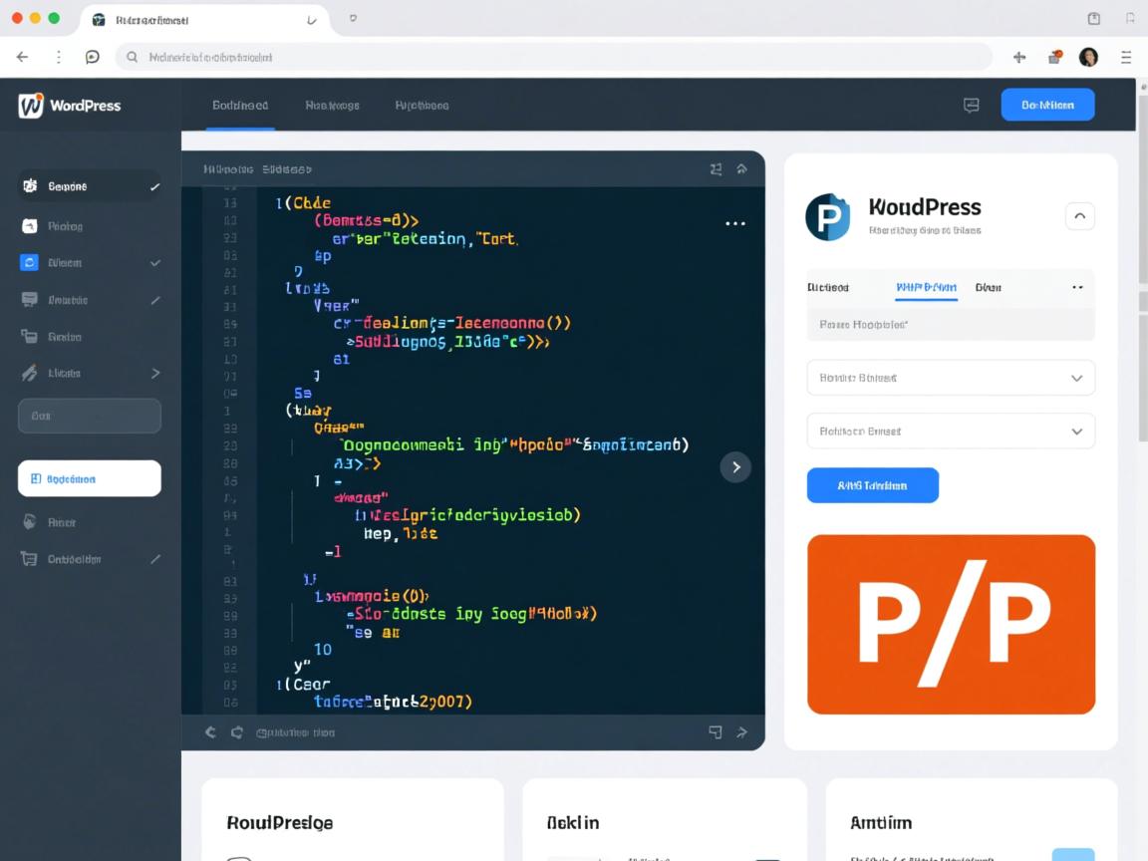The width and height of the screenshot is (1148, 861).
Task: Collapse the plugin card using the chevron button
Action: pos(1080,215)
